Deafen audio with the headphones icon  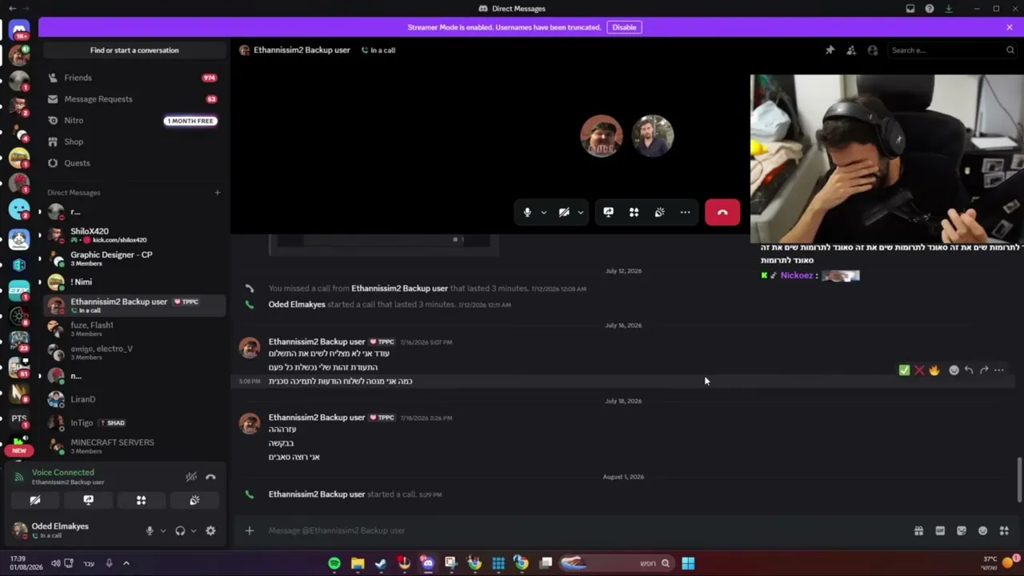(180, 530)
